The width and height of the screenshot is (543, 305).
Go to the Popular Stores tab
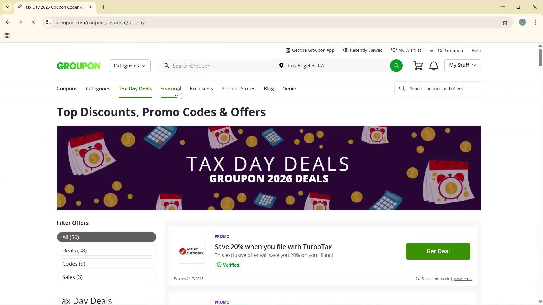[238, 89]
